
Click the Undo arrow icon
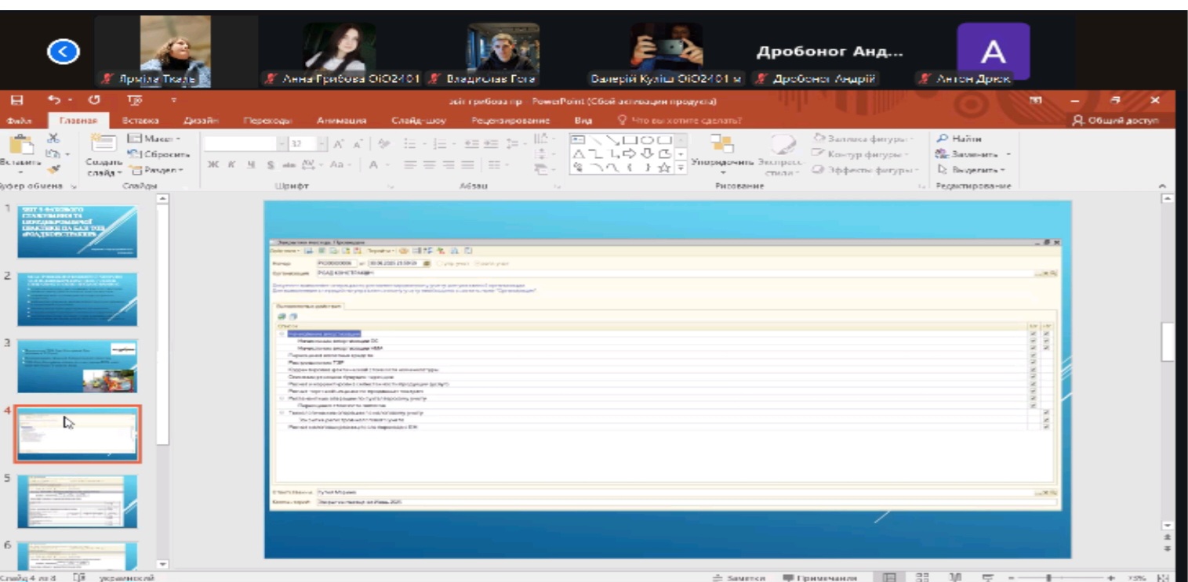point(53,100)
